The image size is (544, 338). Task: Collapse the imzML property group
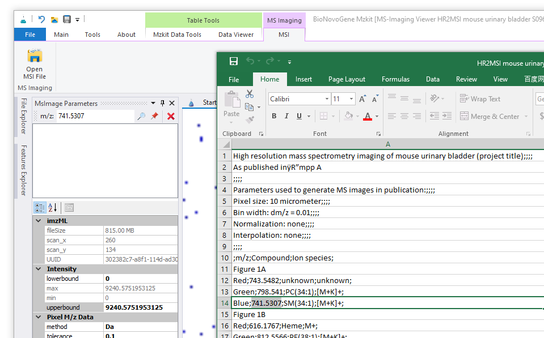(39, 221)
